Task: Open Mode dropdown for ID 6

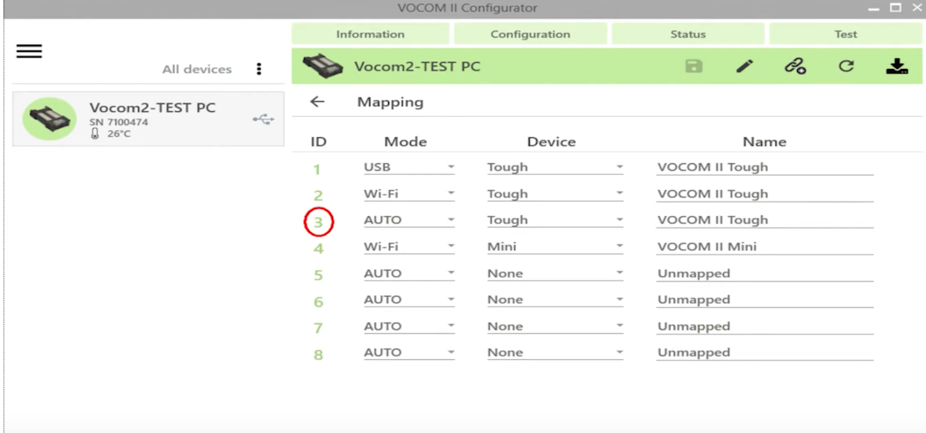Action: (x=408, y=299)
